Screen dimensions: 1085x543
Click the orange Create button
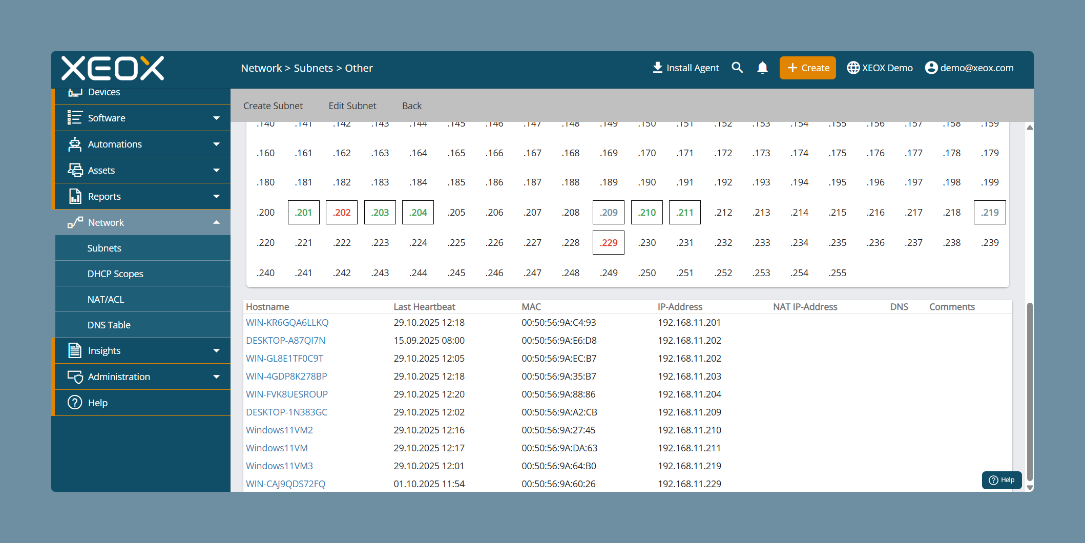coord(808,68)
